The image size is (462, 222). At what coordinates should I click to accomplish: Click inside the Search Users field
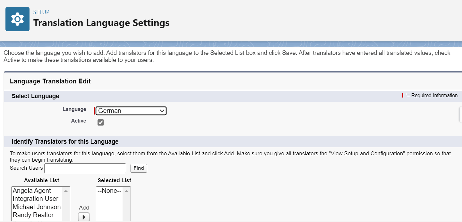coord(85,168)
